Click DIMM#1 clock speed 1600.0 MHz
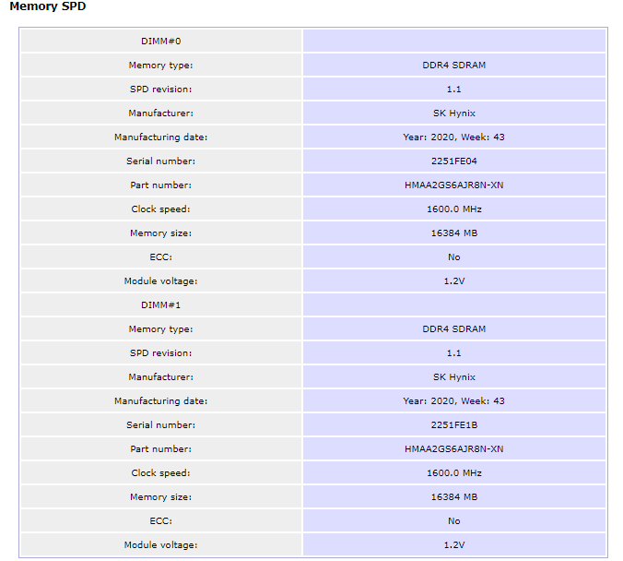The height and width of the screenshot is (561, 623). click(454, 473)
